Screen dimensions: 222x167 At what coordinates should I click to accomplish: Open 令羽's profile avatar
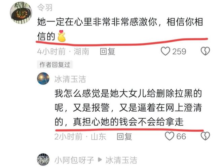(21, 13)
